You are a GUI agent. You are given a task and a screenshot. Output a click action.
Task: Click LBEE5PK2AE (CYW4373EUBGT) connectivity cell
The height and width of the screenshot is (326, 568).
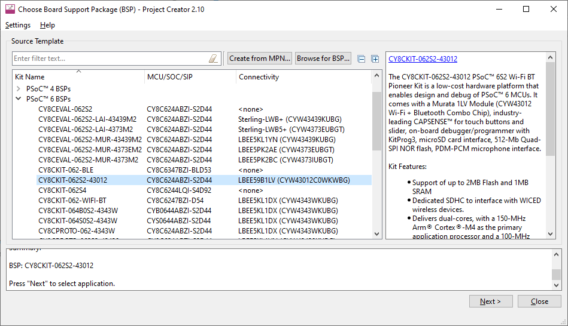pyautogui.click(x=286, y=150)
